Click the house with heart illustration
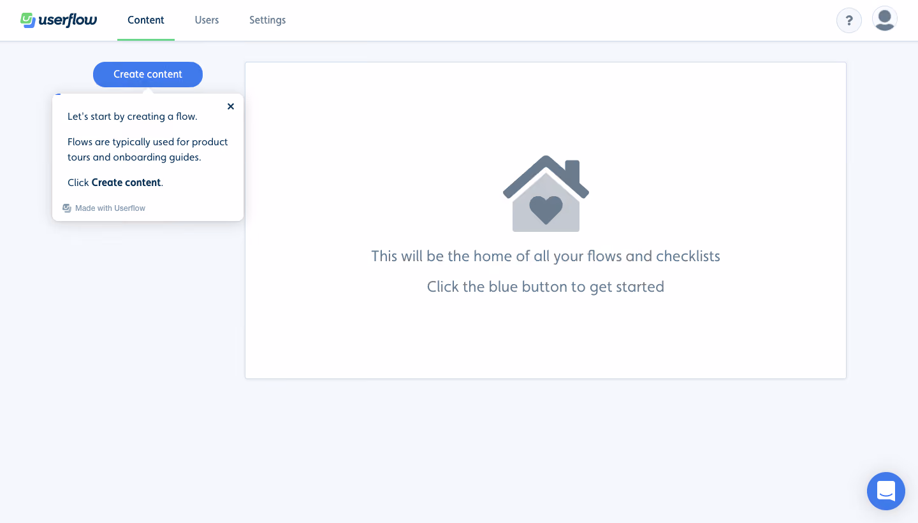Image resolution: width=918 pixels, height=523 pixels. pos(546,194)
